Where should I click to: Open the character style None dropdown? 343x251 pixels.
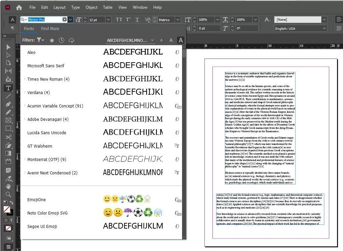[x=324, y=20]
